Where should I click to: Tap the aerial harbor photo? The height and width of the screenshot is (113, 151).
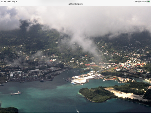point(75,59)
